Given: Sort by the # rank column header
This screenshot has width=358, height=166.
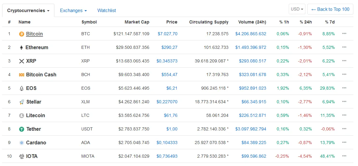Looking at the screenshot, I should (x=9, y=22).
